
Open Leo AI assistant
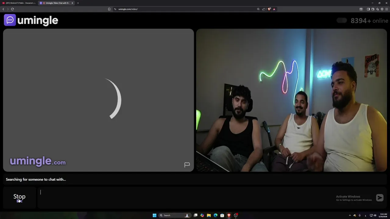click(x=377, y=9)
